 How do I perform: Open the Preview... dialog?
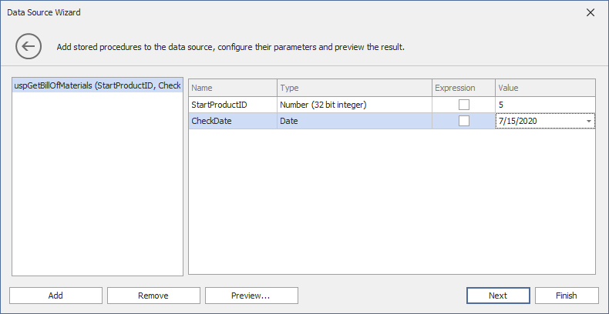pos(251,296)
